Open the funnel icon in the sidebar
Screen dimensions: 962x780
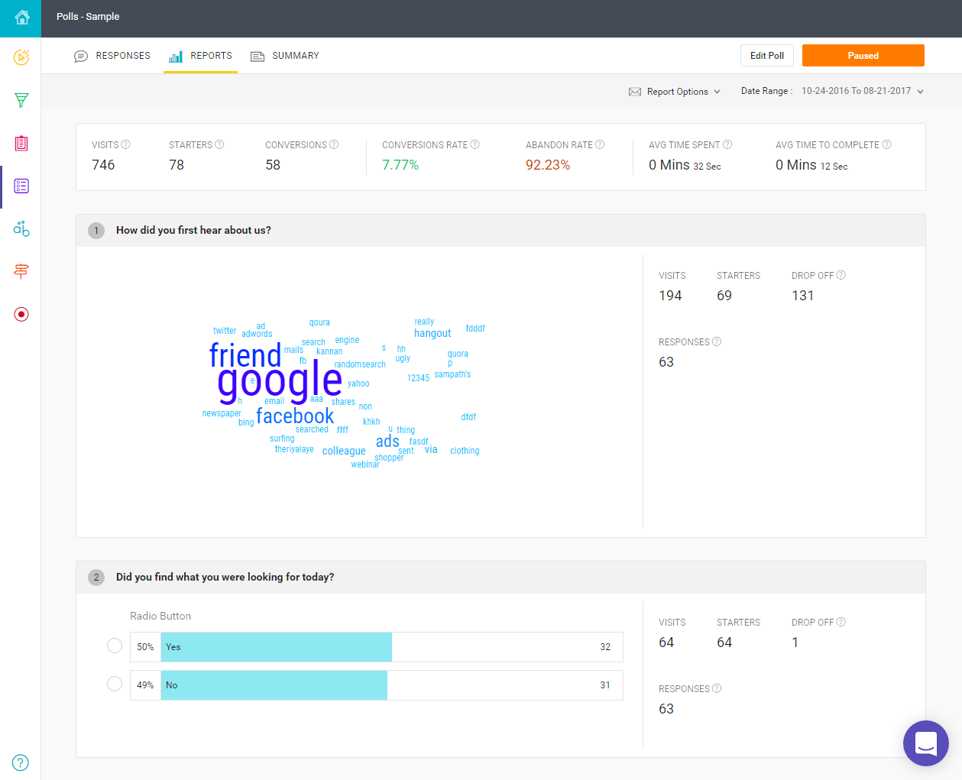coord(21,100)
